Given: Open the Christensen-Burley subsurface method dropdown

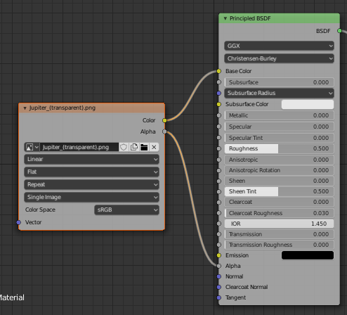Looking at the screenshot, I should click(x=279, y=58).
